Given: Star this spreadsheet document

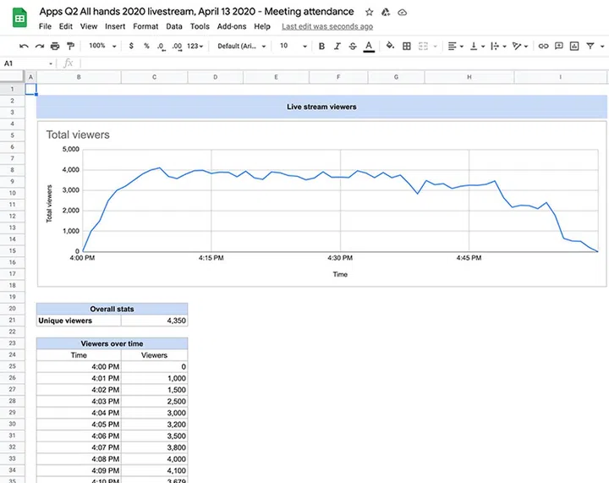Looking at the screenshot, I should coord(370,13).
